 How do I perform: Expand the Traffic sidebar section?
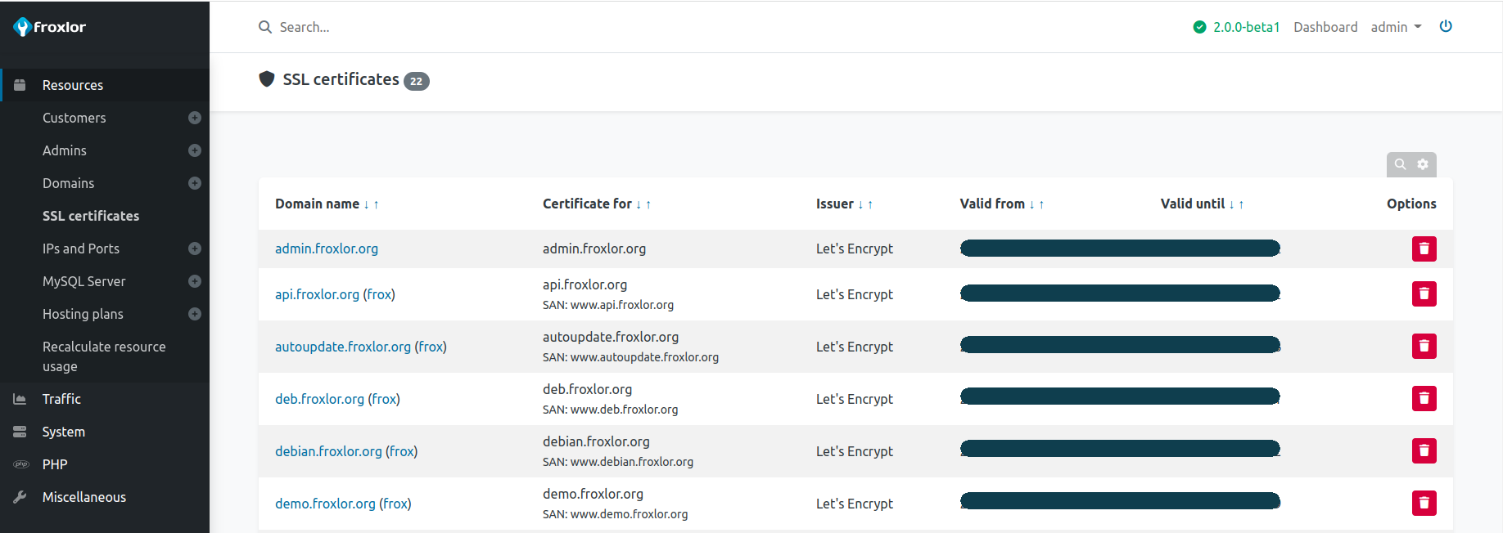[61, 399]
